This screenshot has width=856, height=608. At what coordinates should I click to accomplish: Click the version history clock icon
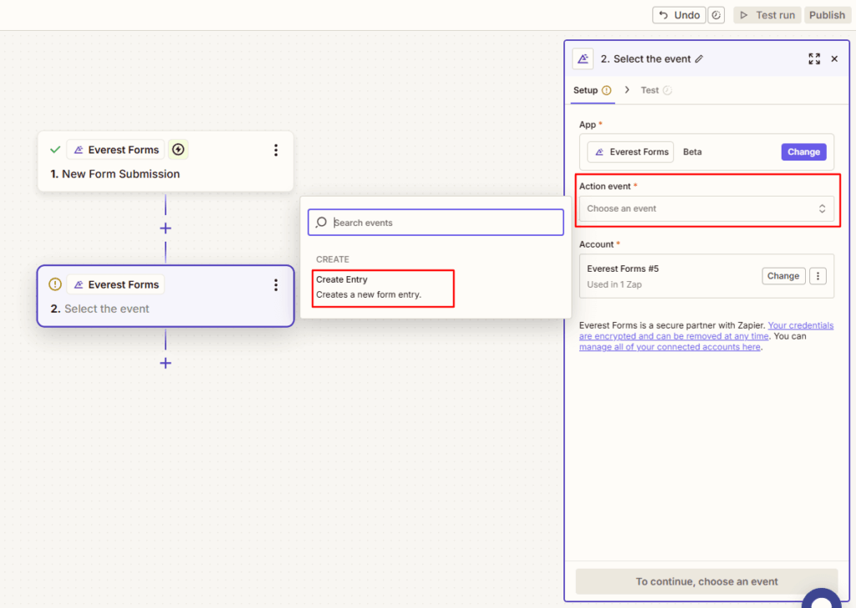click(x=716, y=15)
